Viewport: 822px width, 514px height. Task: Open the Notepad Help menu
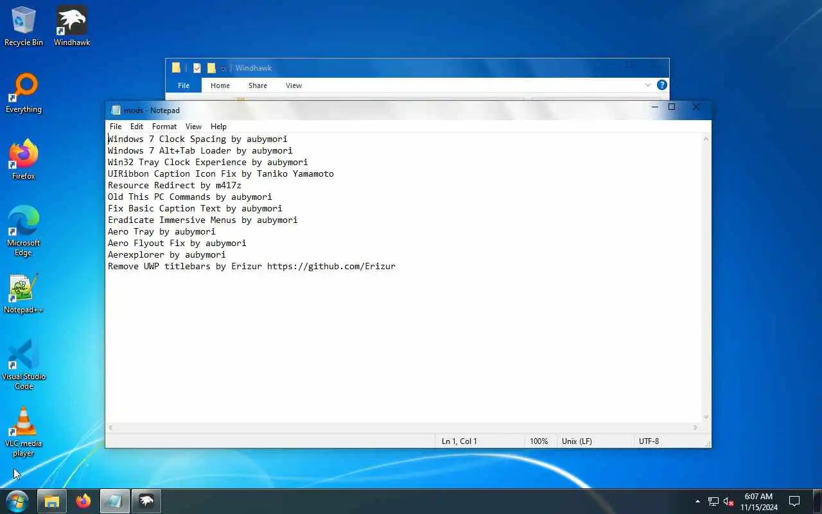point(218,127)
